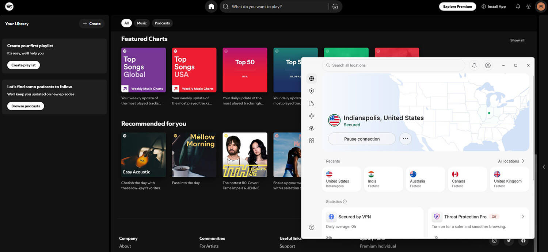The height and width of the screenshot is (252, 548).
Task: Open About link in footer
Action: pos(125,246)
